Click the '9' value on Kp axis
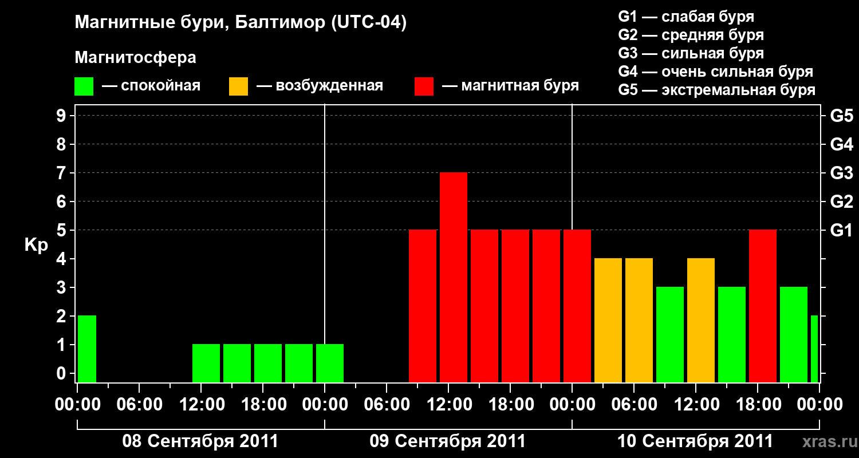 (x=62, y=116)
